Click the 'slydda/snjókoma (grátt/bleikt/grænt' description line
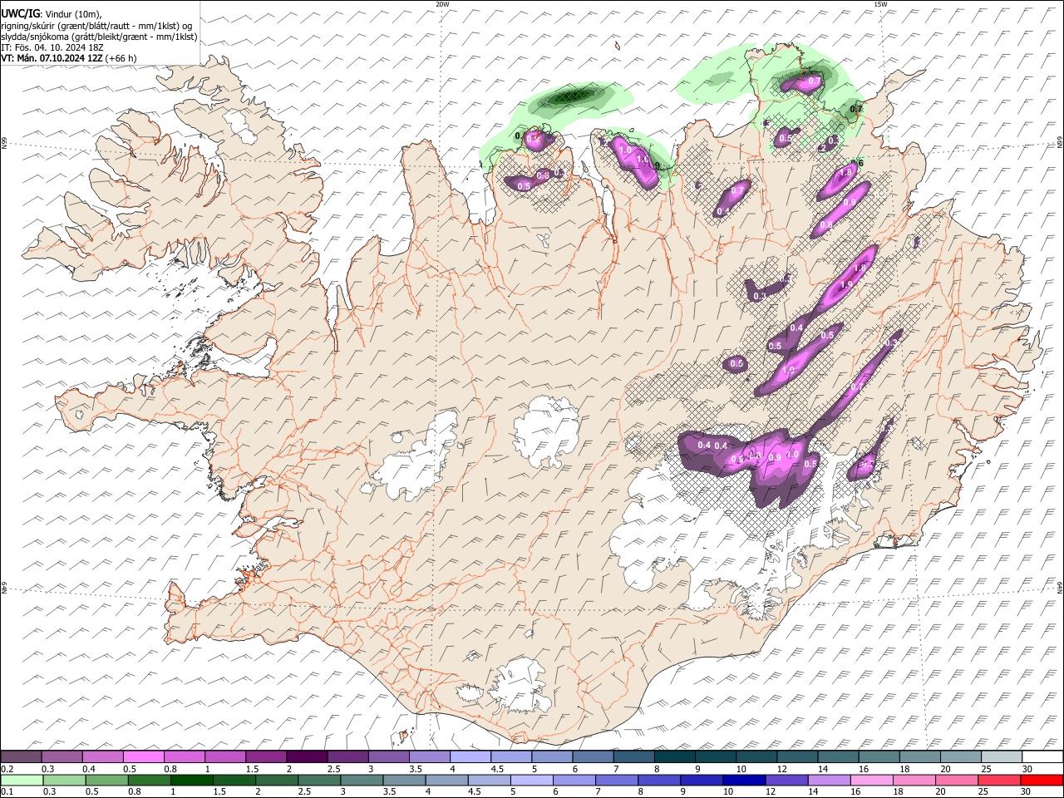Screen dimensions: 1064x798 99,37
